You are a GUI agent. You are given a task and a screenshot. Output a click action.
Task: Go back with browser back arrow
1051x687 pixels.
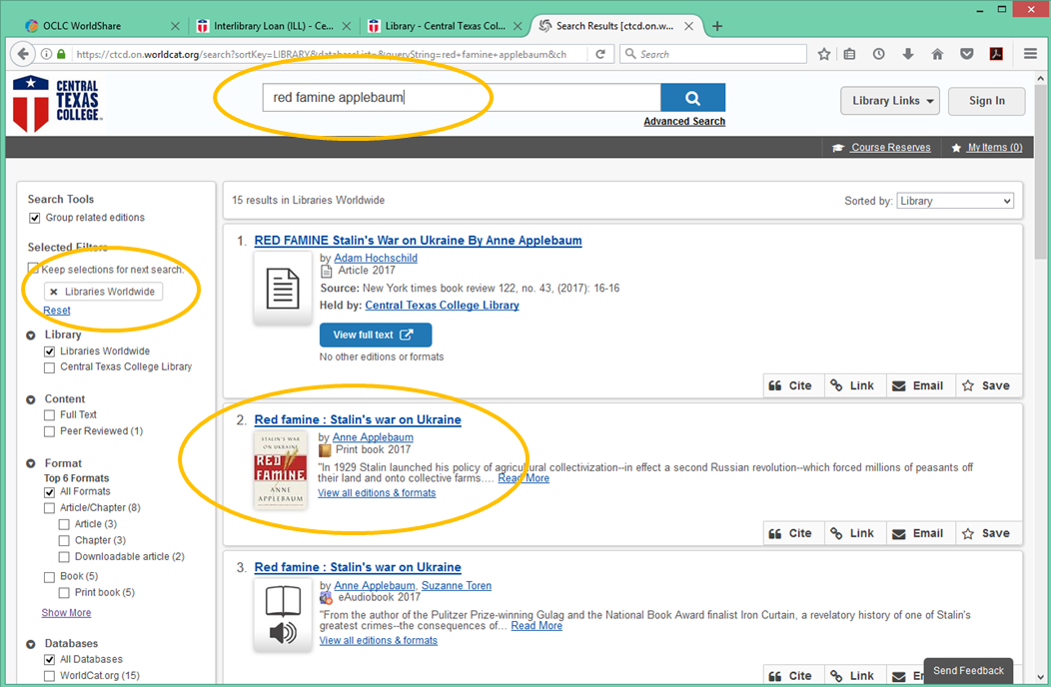pyautogui.click(x=23, y=54)
